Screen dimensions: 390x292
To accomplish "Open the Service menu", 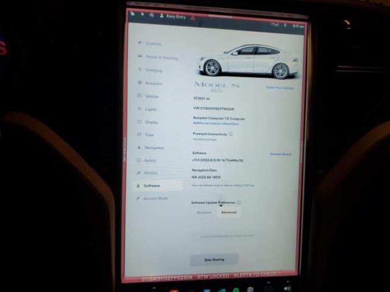I will tap(147, 173).
